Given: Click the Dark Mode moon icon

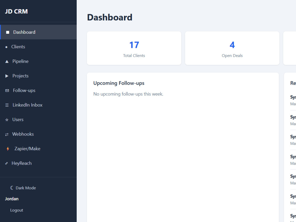Looking at the screenshot, I should (12, 188).
